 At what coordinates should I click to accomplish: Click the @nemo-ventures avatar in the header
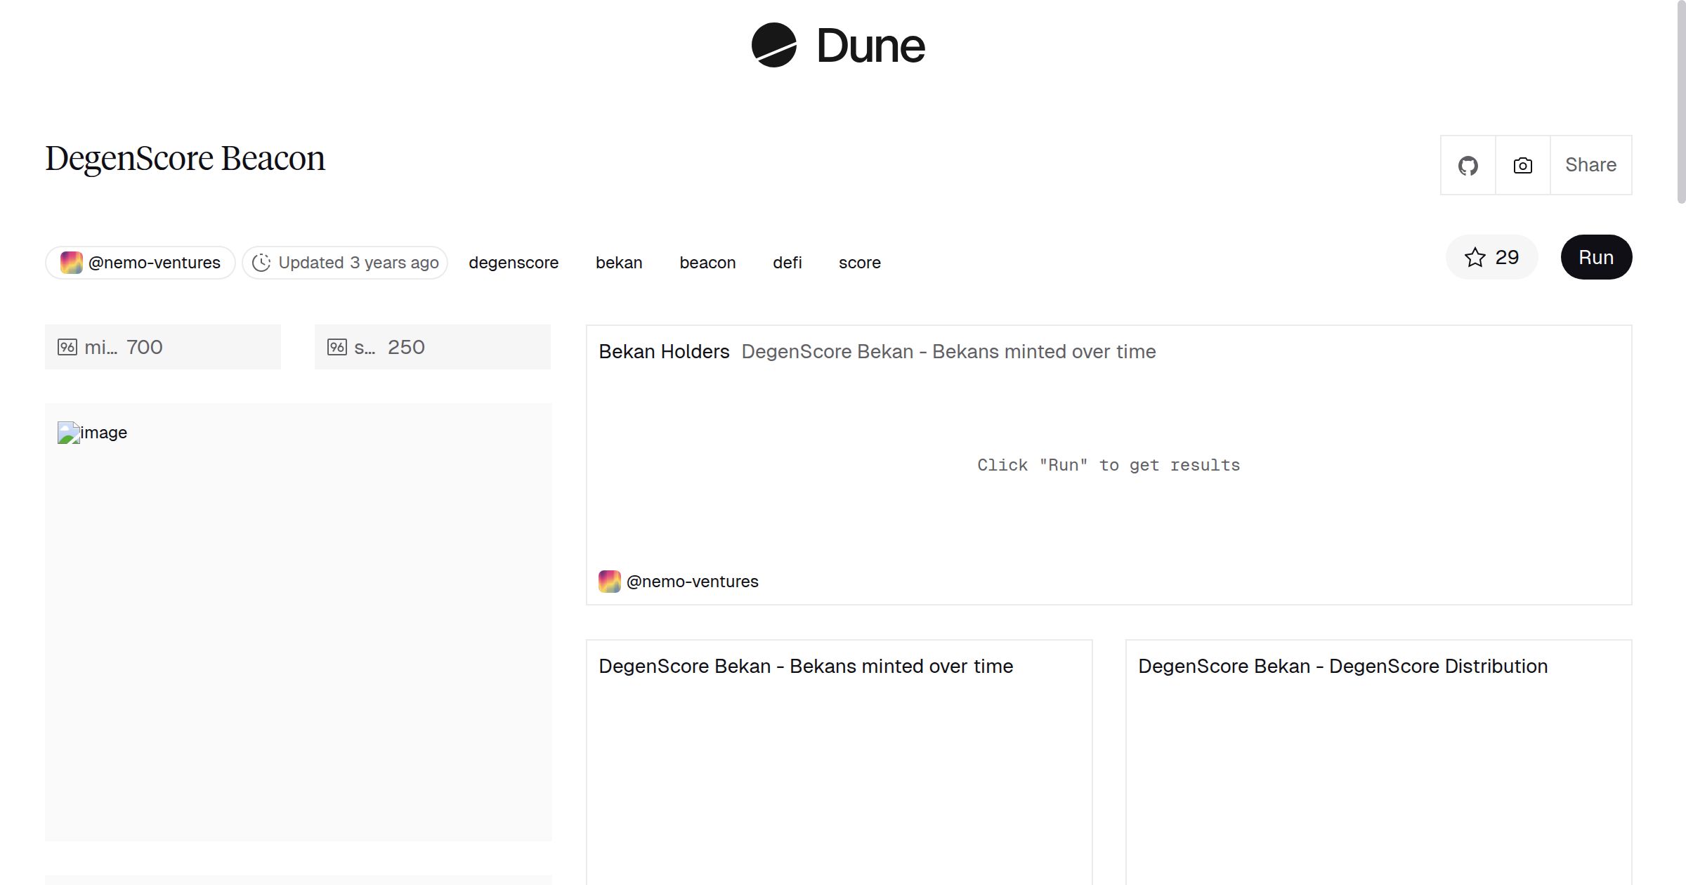71,262
